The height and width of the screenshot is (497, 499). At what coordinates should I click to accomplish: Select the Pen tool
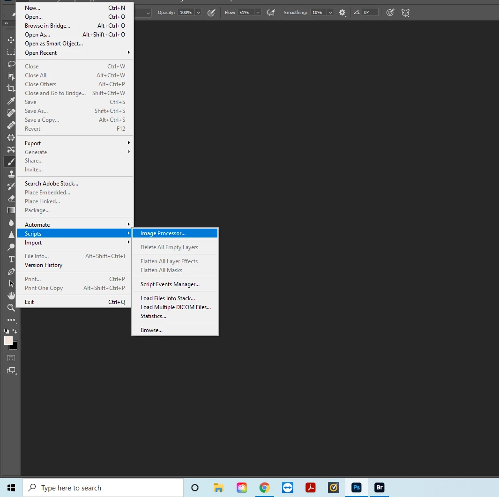click(11, 271)
